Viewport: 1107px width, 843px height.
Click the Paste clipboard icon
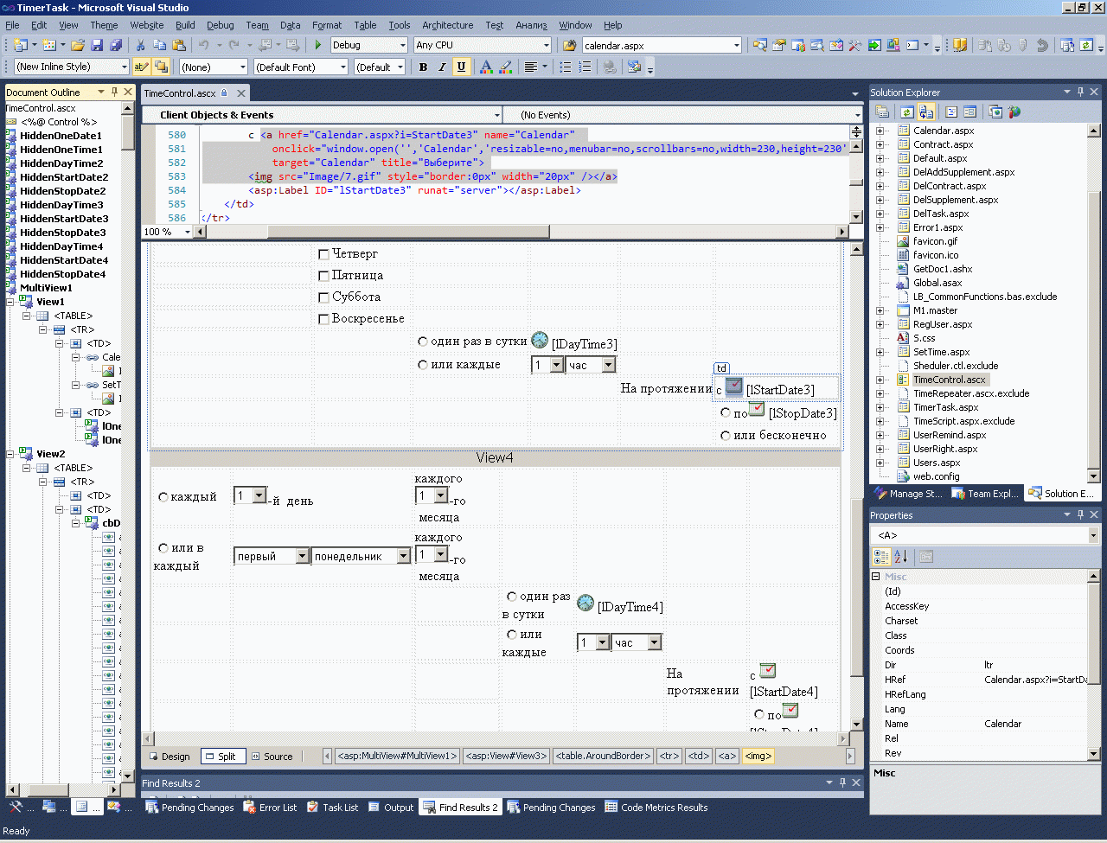tap(178, 45)
